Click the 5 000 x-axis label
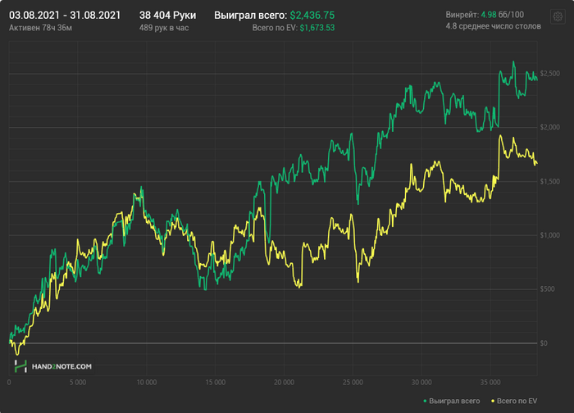Screen dimensions: 574x413 (x=78, y=383)
